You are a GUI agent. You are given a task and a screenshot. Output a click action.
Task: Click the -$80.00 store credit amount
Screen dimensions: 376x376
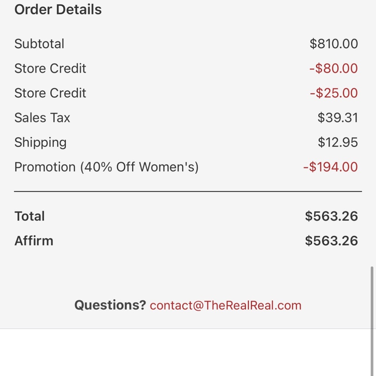(333, 68)
